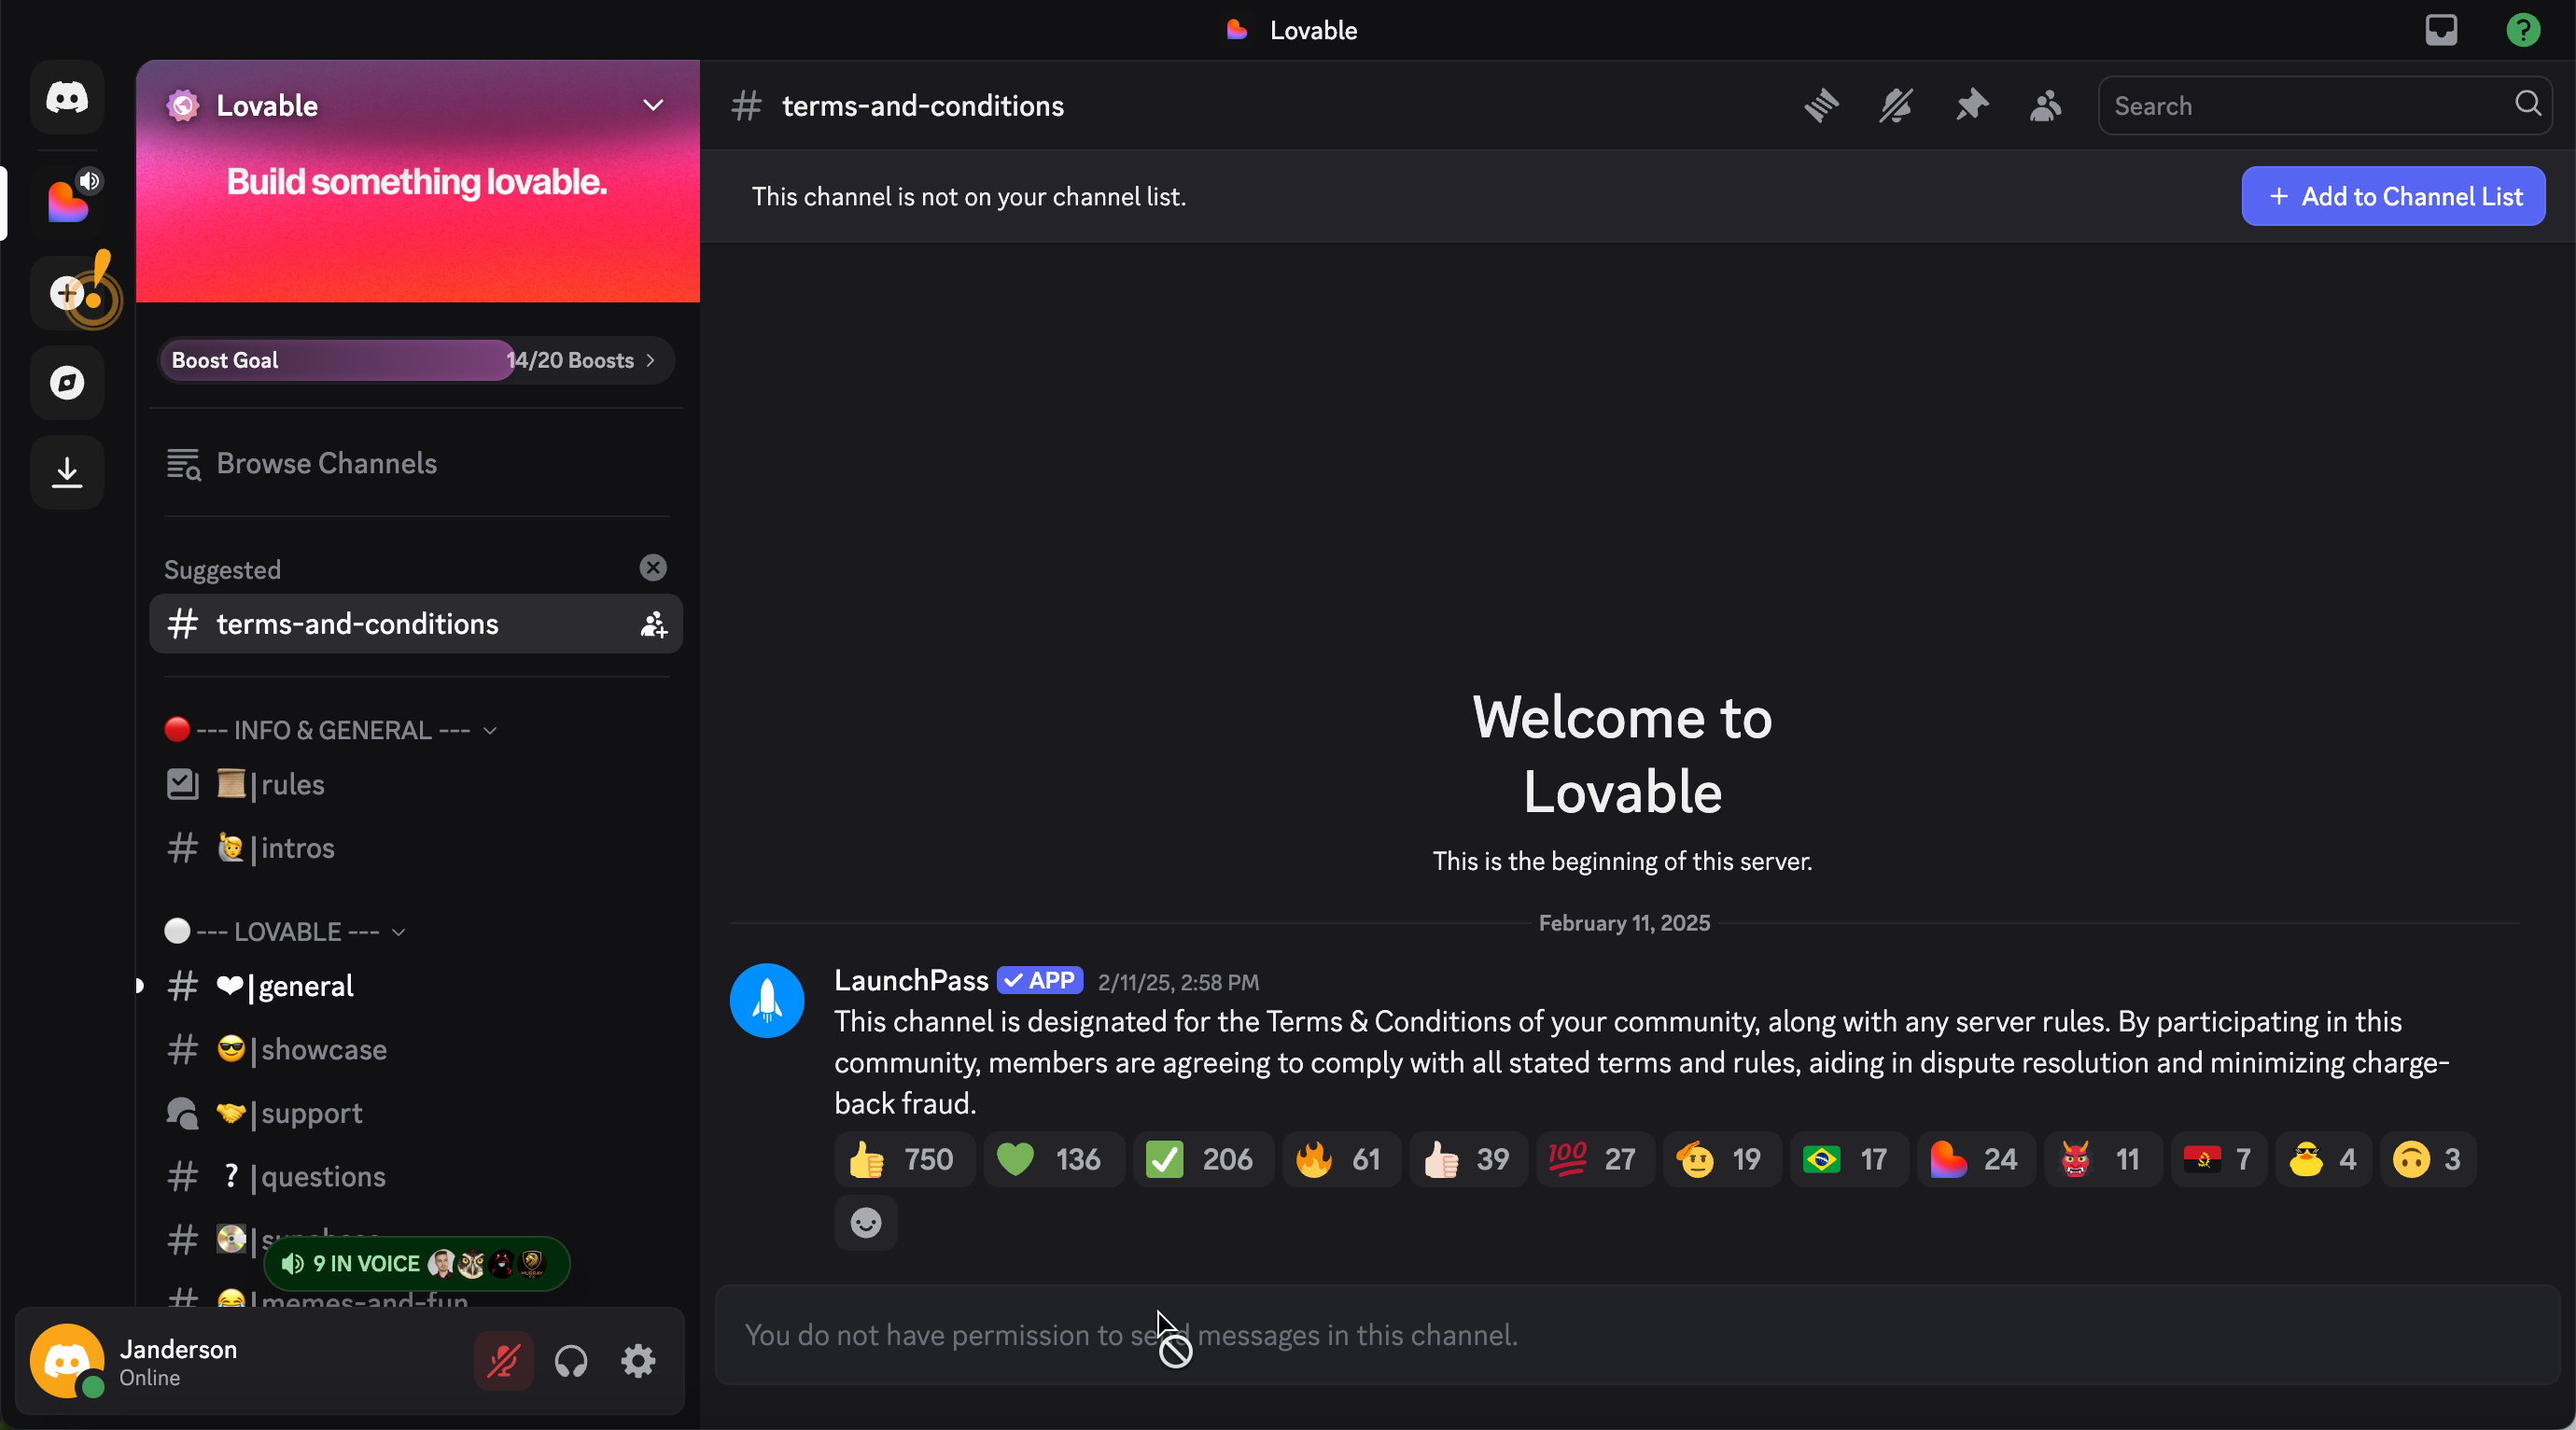Toggle the fire reaction 61
This screenshot has height=1430, width=2576.
point(1341,1159)
